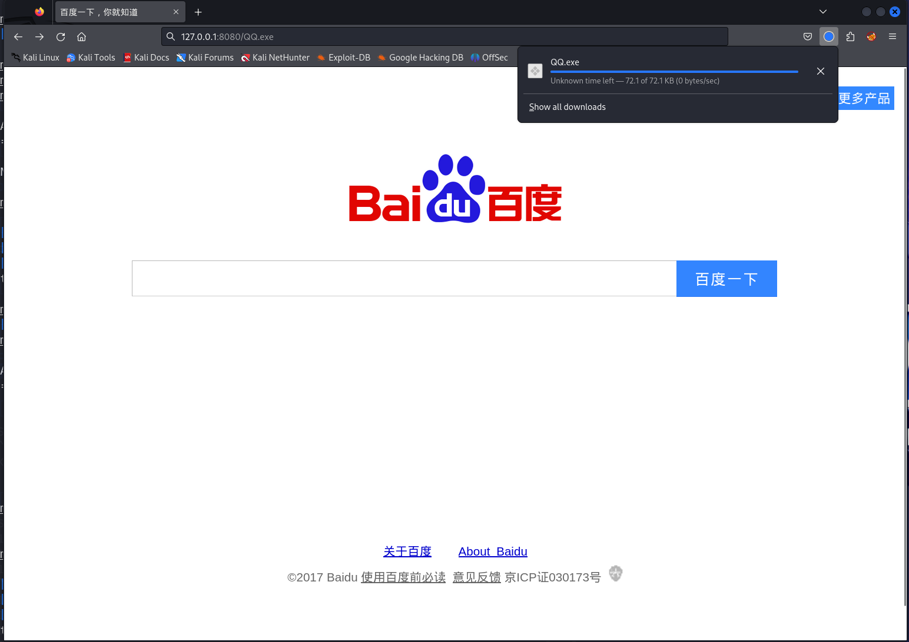Click the toolbar extension icon beside menu

[871, 36]
